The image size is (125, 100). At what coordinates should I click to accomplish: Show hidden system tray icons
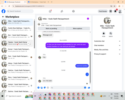pyautogui.click(x=109, y=96)
